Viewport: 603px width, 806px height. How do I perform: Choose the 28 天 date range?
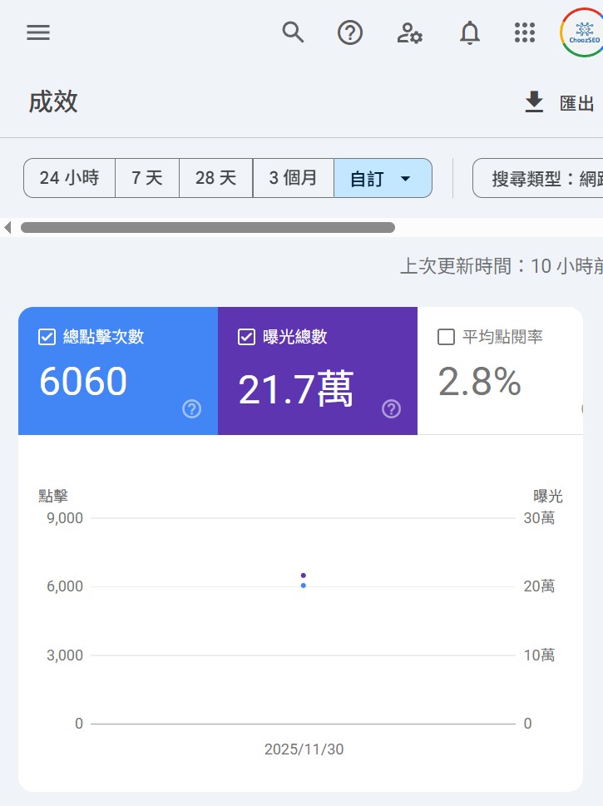coord(216,178)
